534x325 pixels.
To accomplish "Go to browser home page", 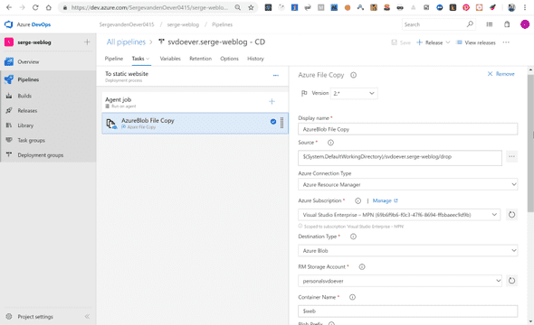I will pos(49,7).
